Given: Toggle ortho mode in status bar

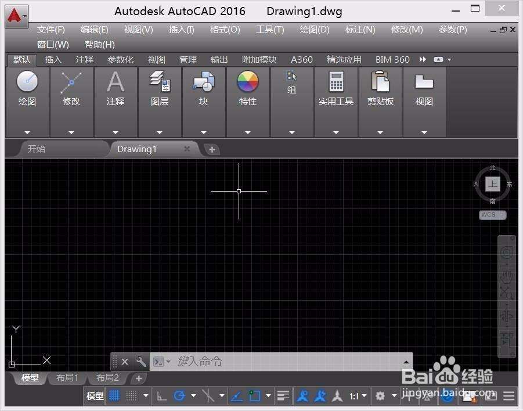Looking at the screenshot, I should point(162,396).
